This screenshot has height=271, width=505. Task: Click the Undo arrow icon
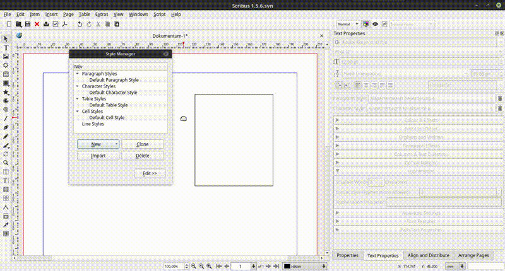coord(80,24)
